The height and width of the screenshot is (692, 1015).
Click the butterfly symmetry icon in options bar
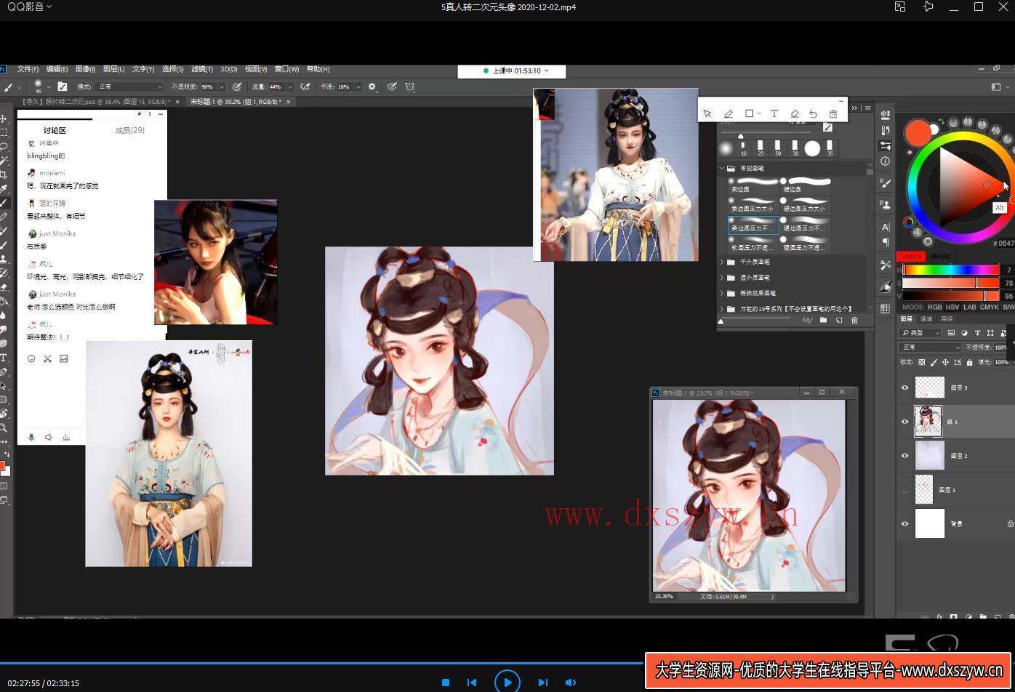pos(410,86)
